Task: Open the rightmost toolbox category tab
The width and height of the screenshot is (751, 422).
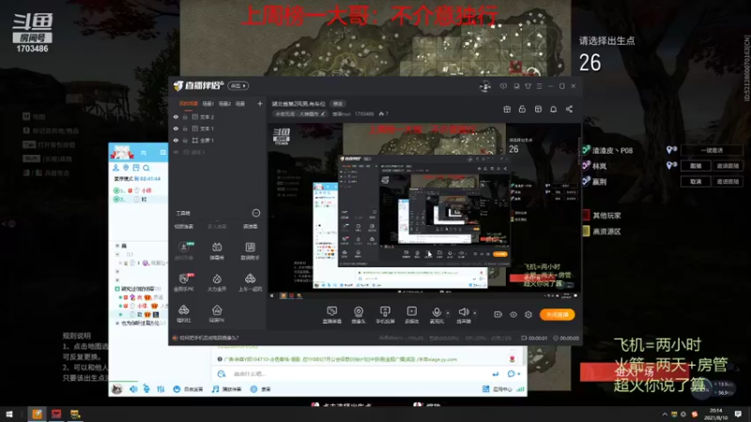Action: [x=250, y=226]
